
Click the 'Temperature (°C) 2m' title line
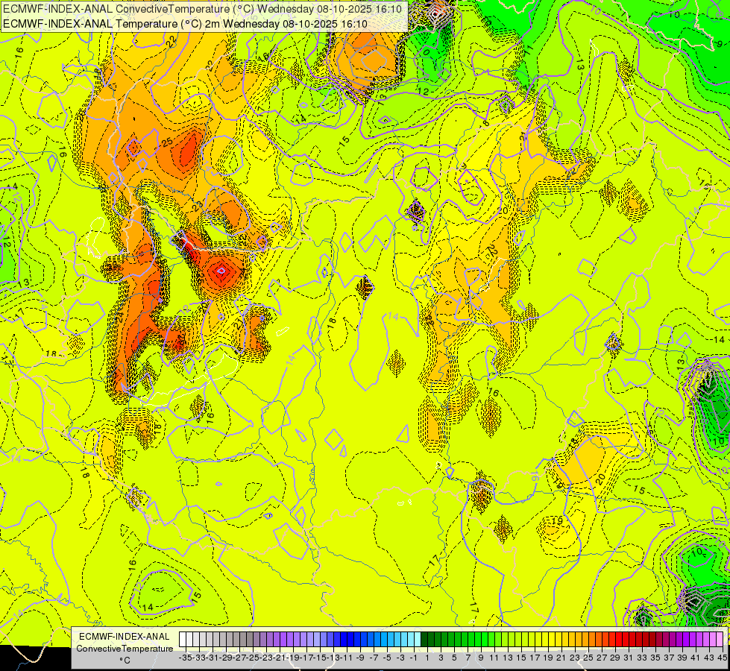(185, 24)
